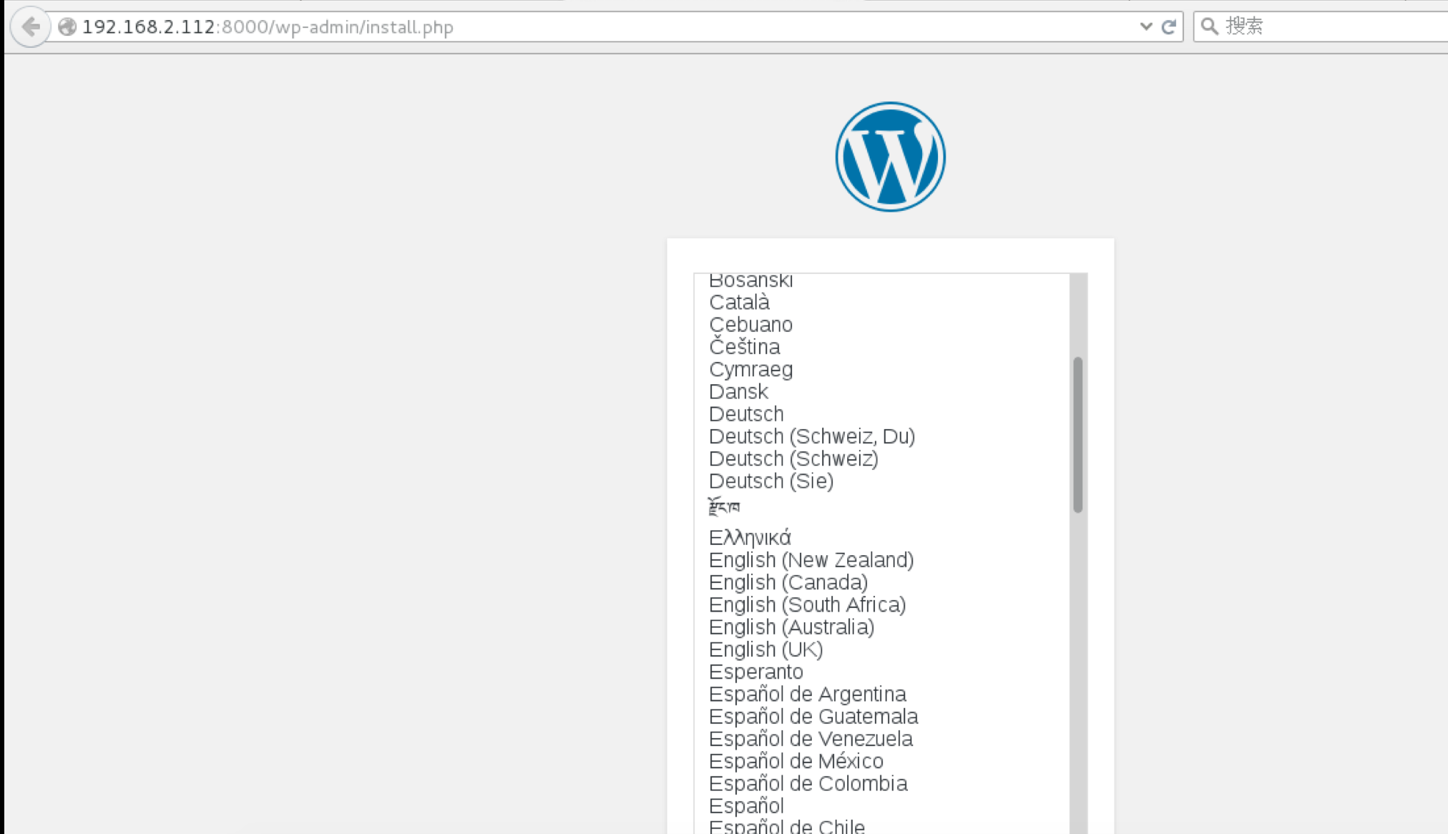Image resolution: width=1448 pixels, height=834 pixels.
Task: Open the URL history dropdown arrow
Action: 1145,27
